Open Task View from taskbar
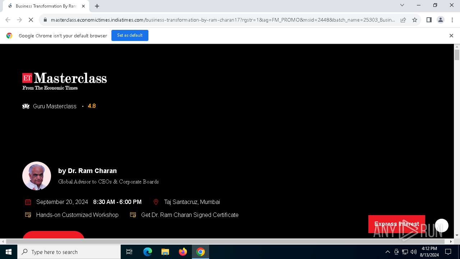Image resolution: width=460 pixels, height=259 pixels. point(129,252)
